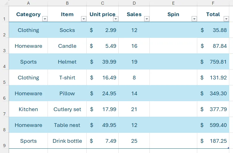Click the Select All corner triangle
The width and height of the screenshot is (233, 153).
(6, 3)
